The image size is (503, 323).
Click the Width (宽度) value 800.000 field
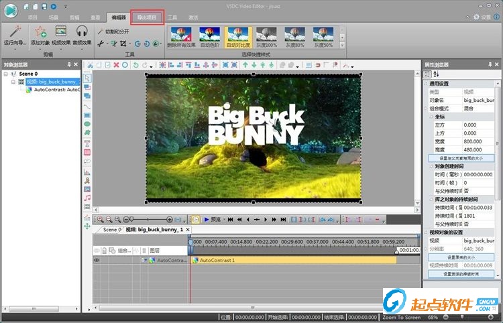(478, 141)
